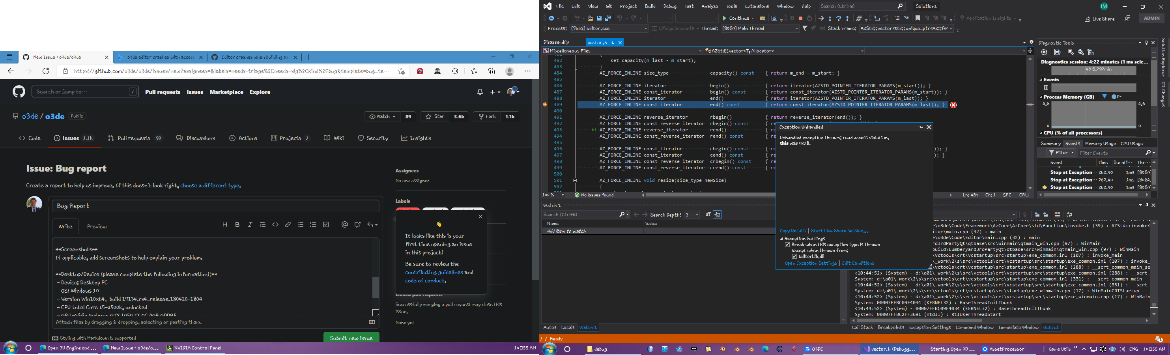Click the bookmark icon in Visual Studio toolbar

pyautogui.click(x=918, y=18)
